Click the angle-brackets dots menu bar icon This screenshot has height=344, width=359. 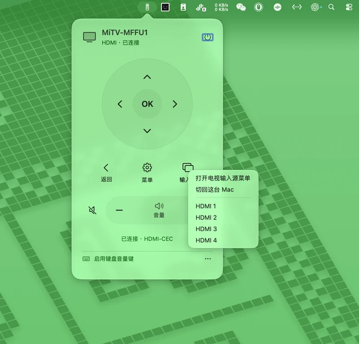tap(297, 7)
